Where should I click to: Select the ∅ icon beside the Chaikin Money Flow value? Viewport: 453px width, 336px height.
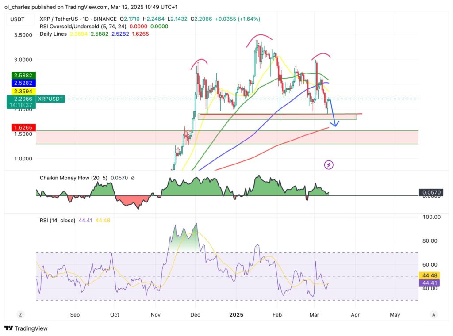132,178
